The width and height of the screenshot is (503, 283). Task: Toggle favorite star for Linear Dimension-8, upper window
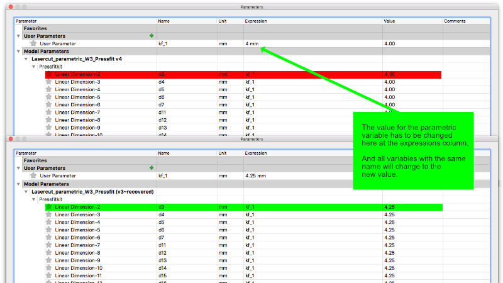(x=49, y=119)
